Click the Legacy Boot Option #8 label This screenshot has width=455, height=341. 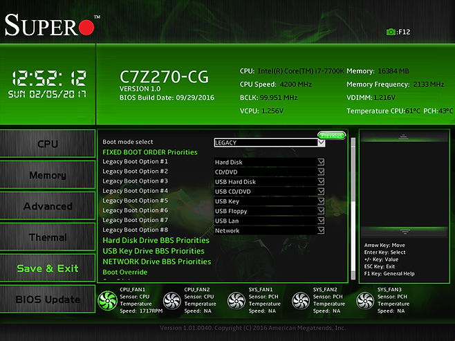[x=136, y=230]
